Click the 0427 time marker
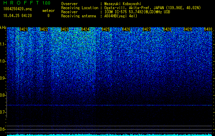Screen dimensions: 215x136 [147, 29]
